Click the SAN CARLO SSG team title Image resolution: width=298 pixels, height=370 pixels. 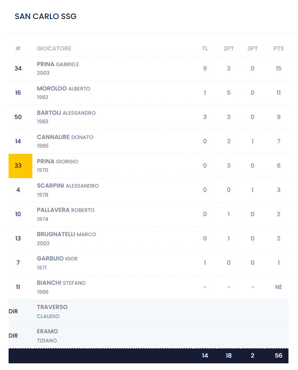point(46,17)
